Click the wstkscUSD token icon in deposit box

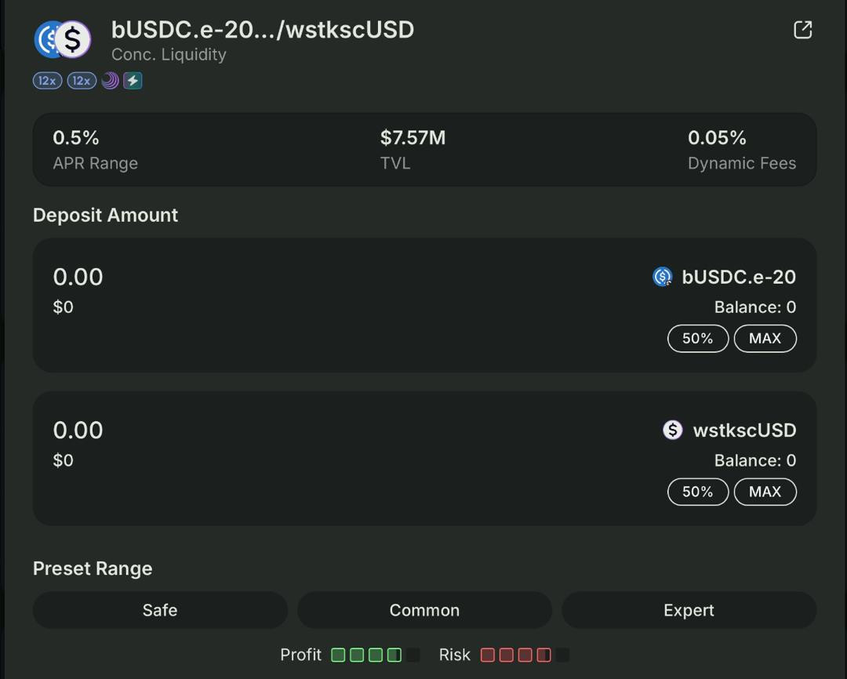point(672,430)
